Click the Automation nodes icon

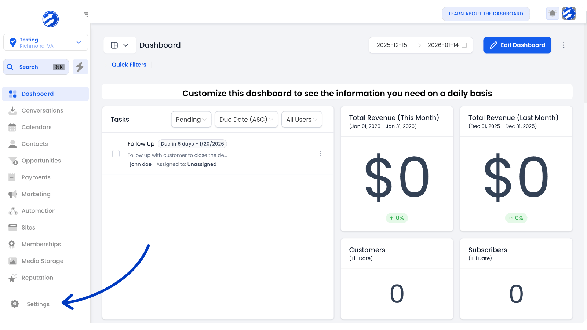(x=13, y=211)
